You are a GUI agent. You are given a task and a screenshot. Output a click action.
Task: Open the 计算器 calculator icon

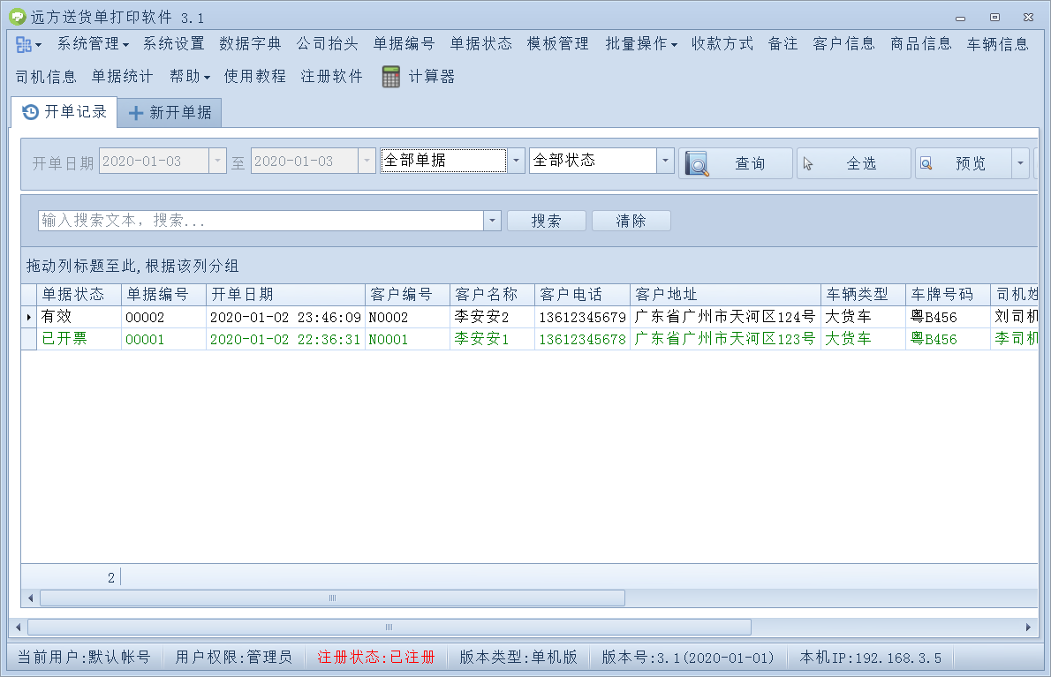point(390,76)
